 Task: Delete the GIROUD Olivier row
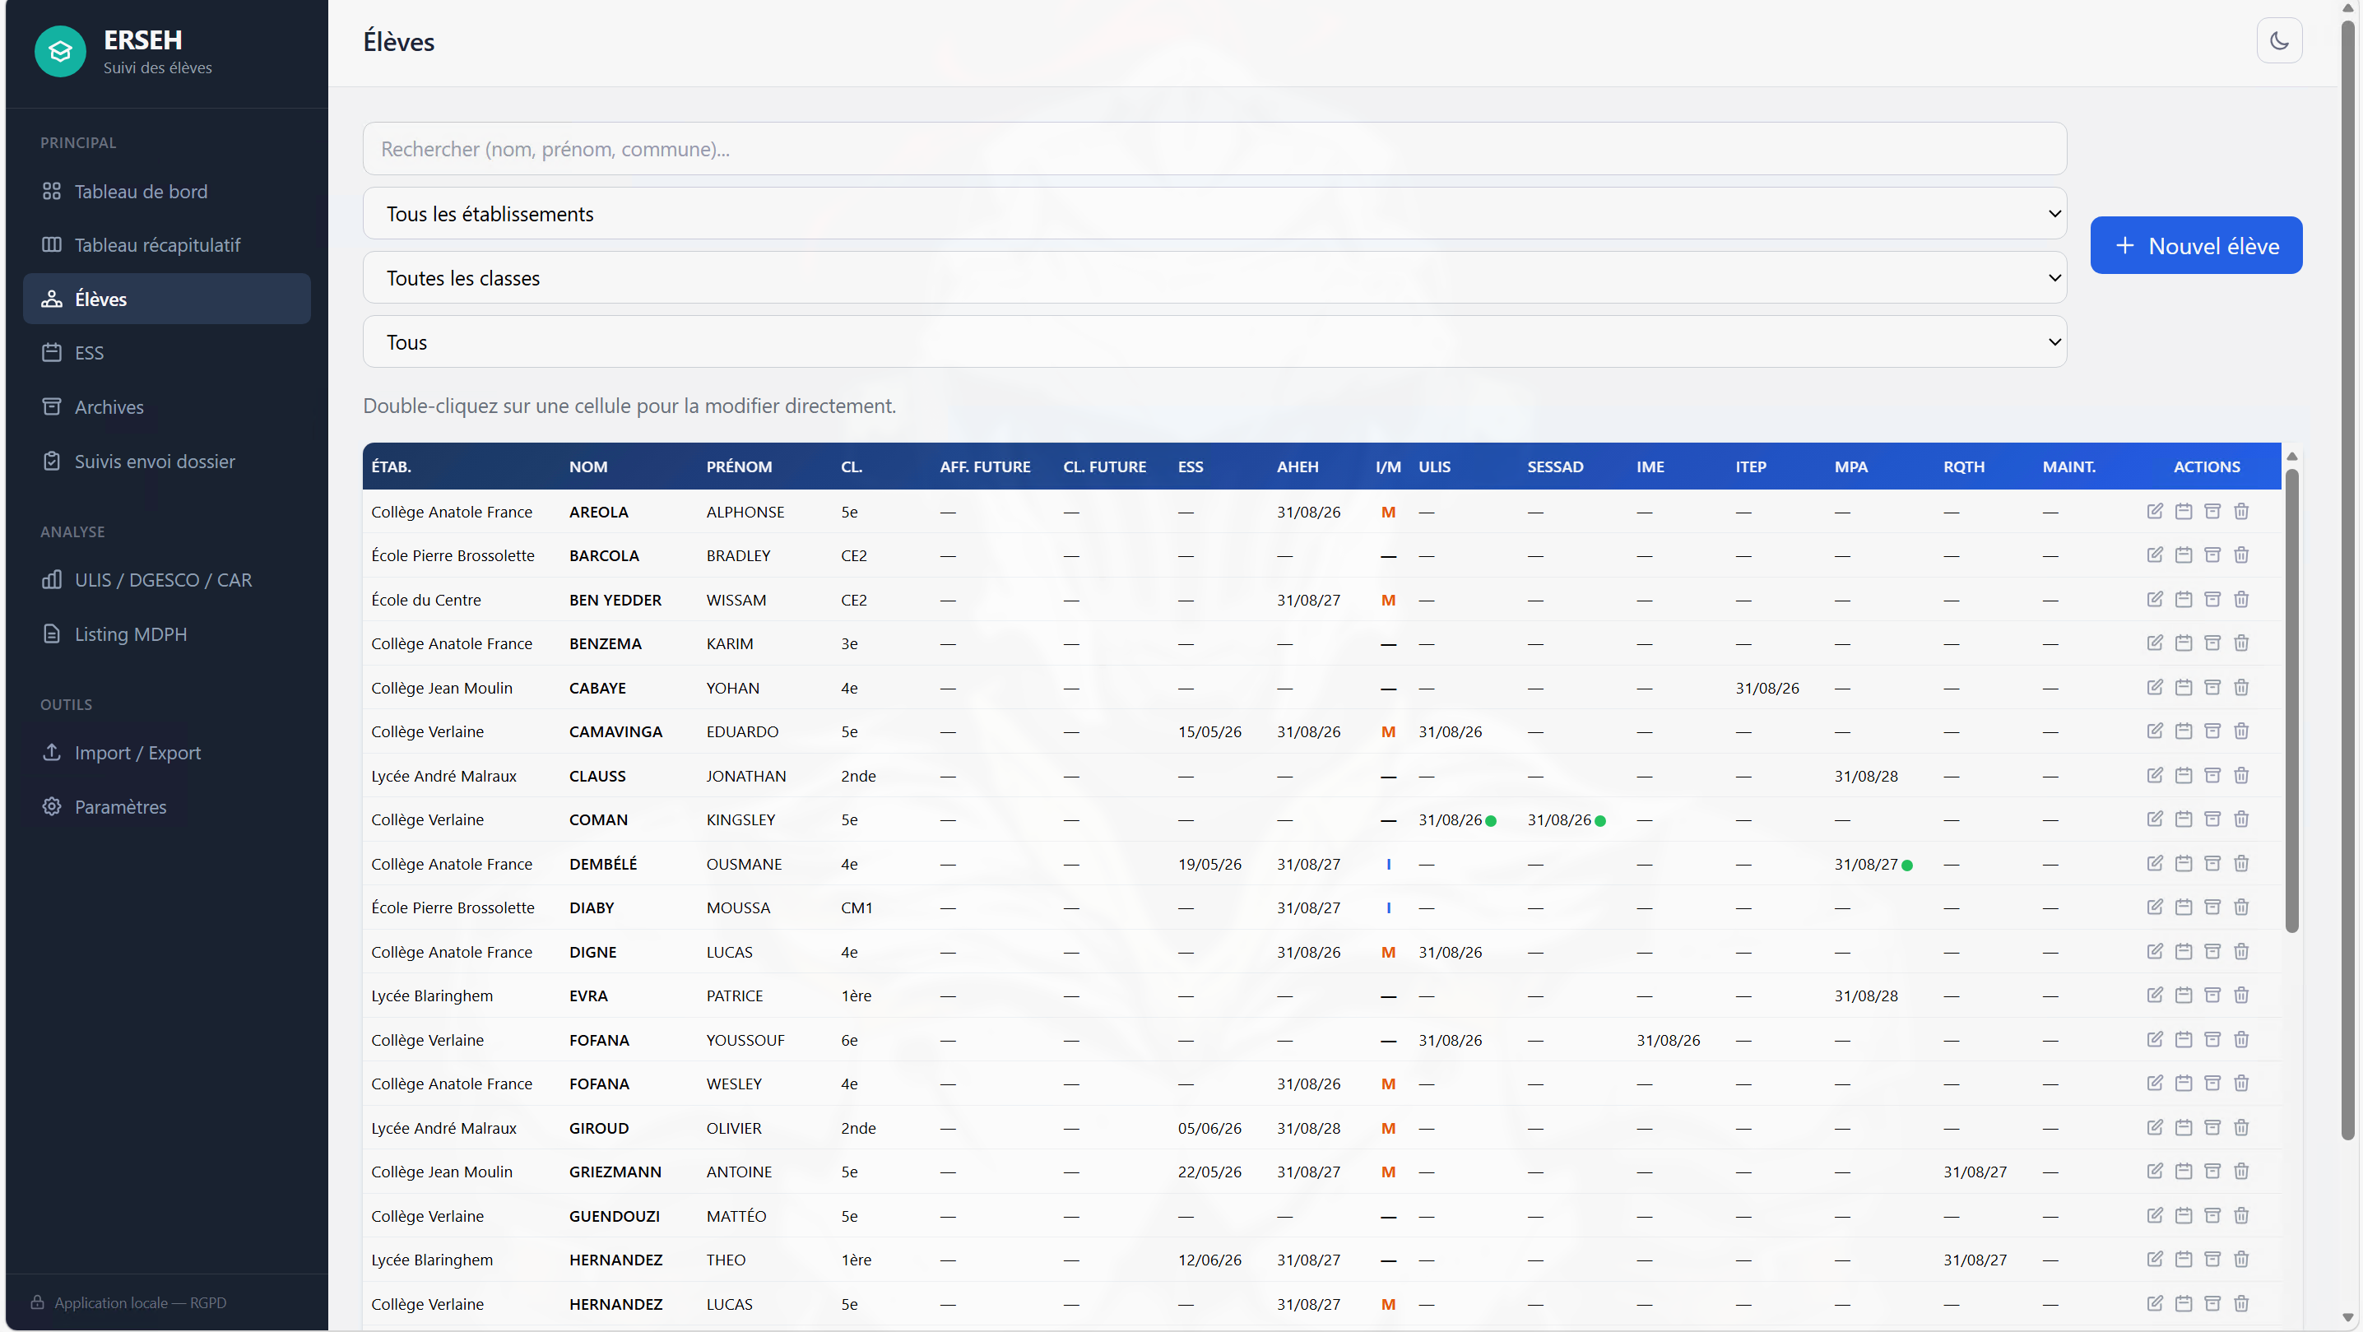pyautogui.click(x=2241, y=1127)
